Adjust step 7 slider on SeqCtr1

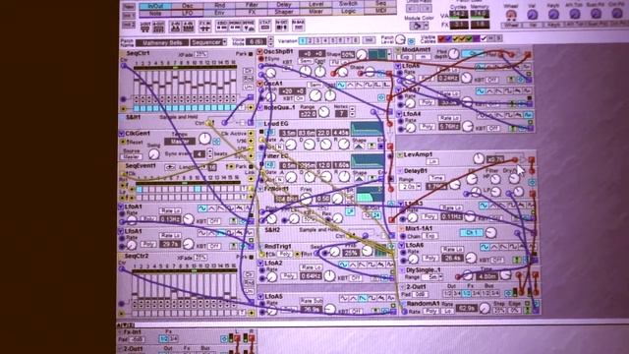point(175,83)
